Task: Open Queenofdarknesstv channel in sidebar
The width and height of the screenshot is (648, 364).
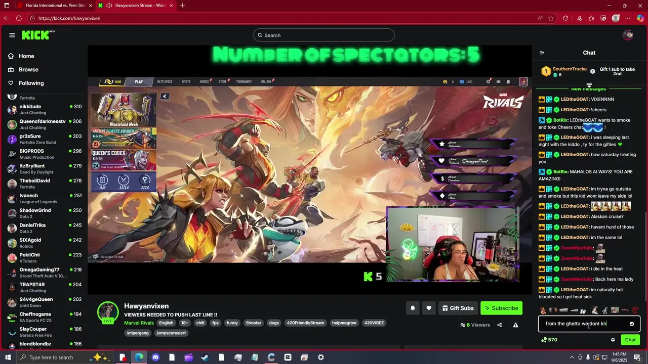Action: pyautogui.click(x=45, y=124)
